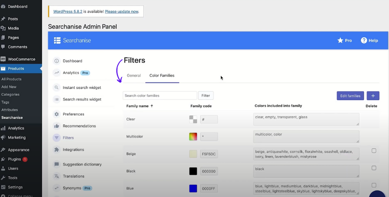Click the Marketing megaphone icon
The width and height of the screenshot is (389, 197).
pos(3,137)
